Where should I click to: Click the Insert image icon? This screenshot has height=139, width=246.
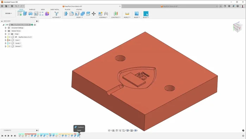[x=137, y=14]
